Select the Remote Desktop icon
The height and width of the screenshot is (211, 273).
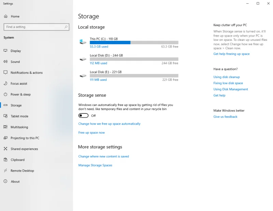[5, 171]
